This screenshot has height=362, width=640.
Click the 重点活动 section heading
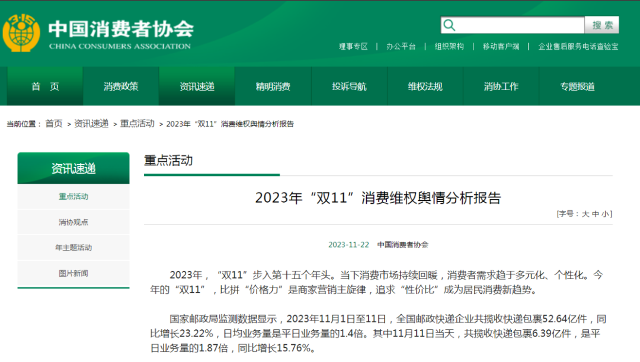(168, 161)
